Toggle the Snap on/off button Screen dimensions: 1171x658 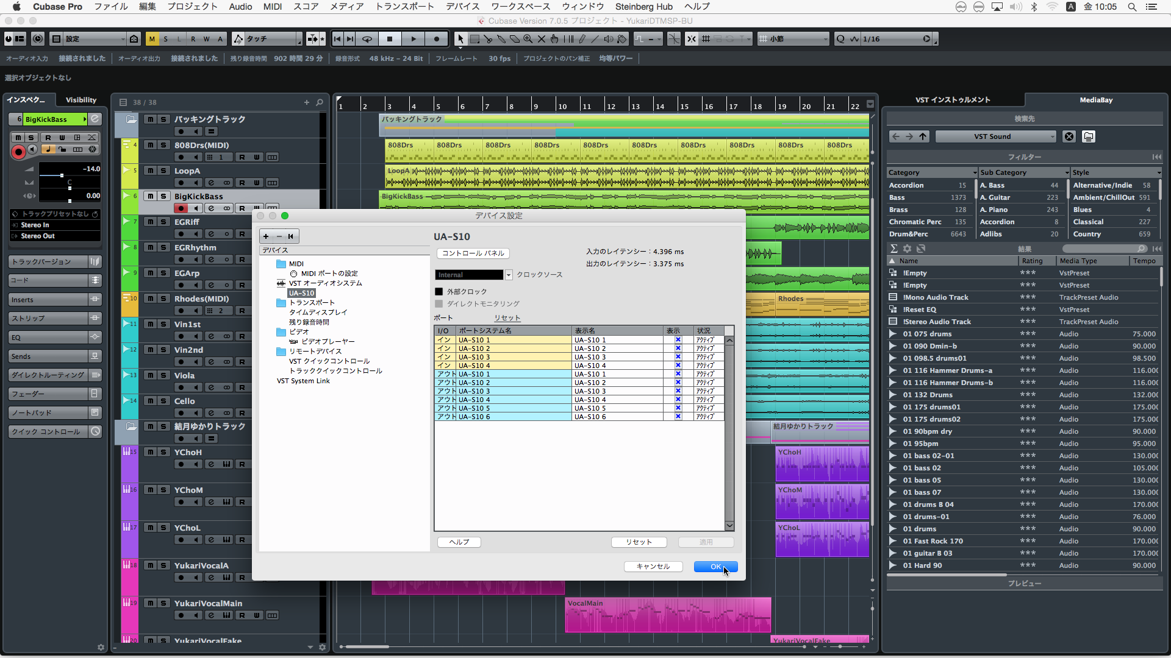click(691, 39)
